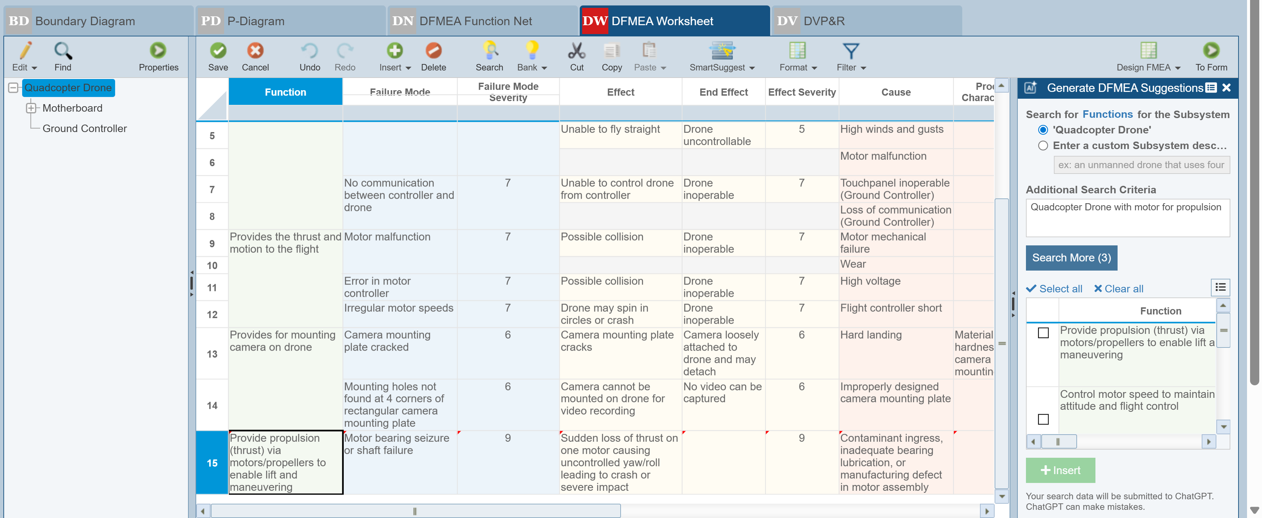Click the Cancel red X icon
Screen dimensions: 1262x518
255,50
